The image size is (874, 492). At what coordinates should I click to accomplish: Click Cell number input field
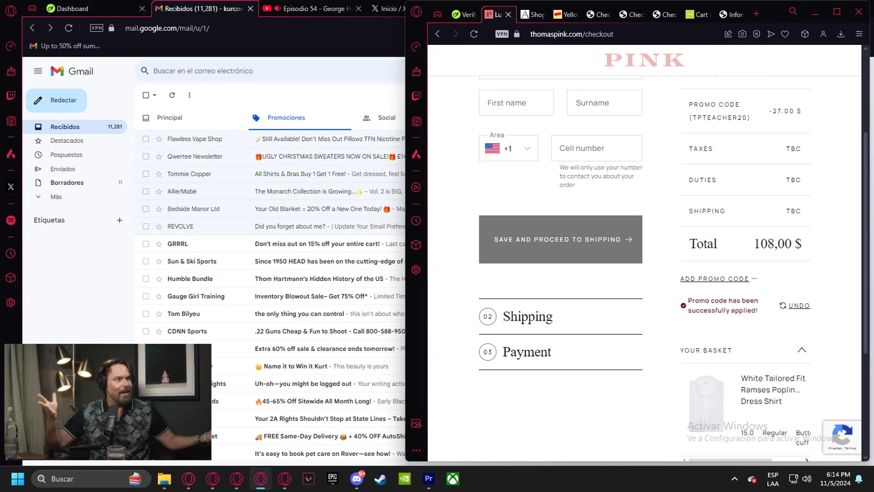click(597, 148)
